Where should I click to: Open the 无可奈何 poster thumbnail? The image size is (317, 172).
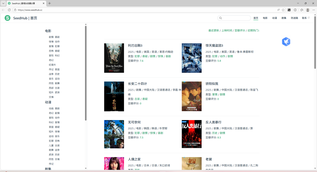[x=114, y=134]
